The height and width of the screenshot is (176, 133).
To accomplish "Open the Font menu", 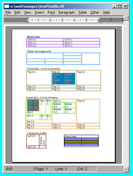I will (51, 12).
